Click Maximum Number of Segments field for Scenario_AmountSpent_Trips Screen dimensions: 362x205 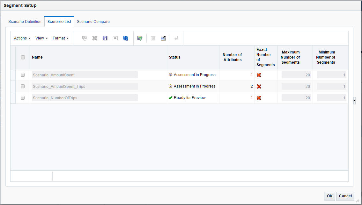tap(296, 86)
